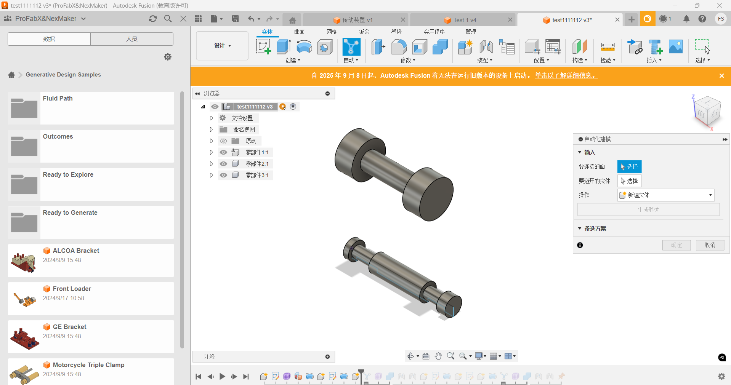Click the Save icon in top bar
The height and width of the screenshot is (385, 731).
pos(235,19)
